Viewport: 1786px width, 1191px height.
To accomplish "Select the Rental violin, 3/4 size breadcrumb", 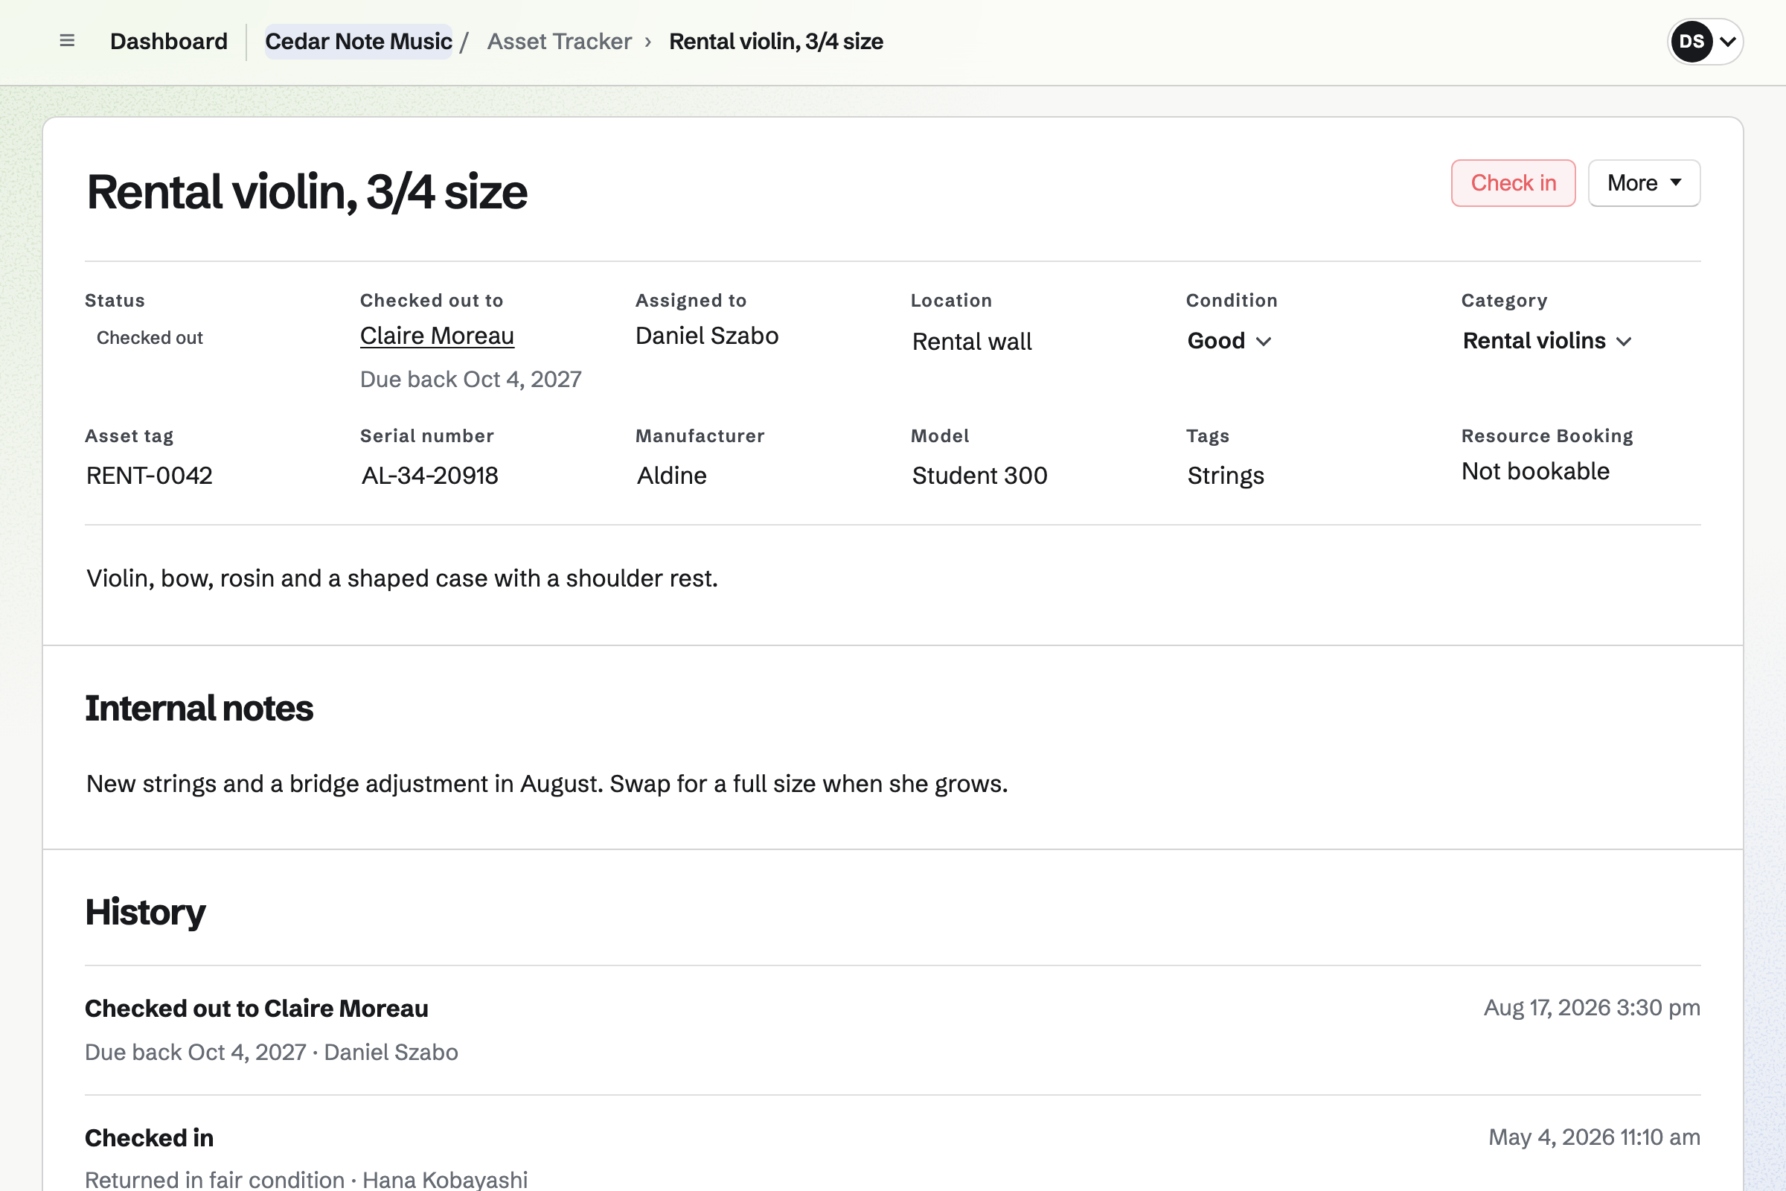I will 775,41.
